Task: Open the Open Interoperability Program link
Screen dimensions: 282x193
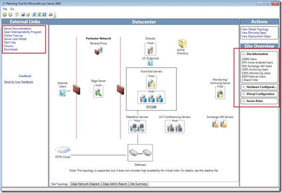Action: tap(23, 32)
